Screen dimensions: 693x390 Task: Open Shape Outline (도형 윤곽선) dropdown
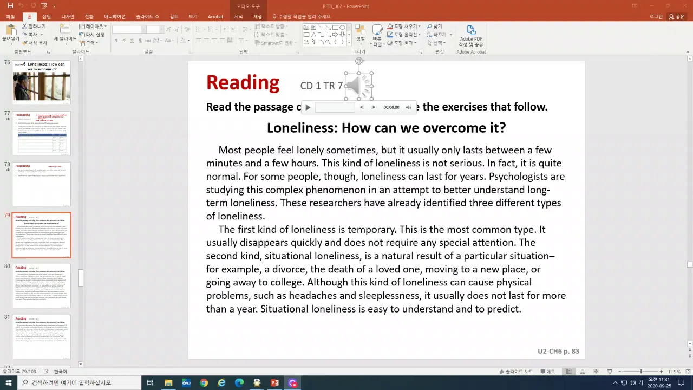pos(403,34)
